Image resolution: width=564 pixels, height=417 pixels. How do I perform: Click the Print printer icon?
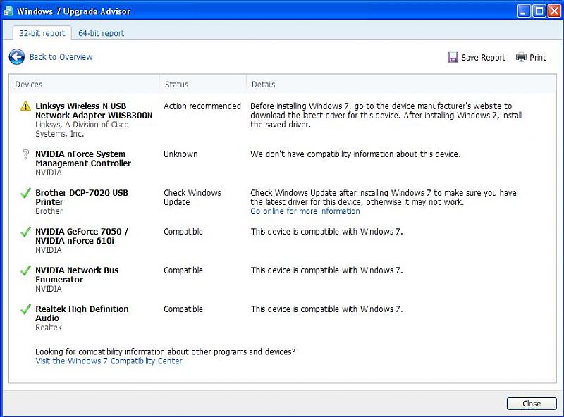(521, 57)
